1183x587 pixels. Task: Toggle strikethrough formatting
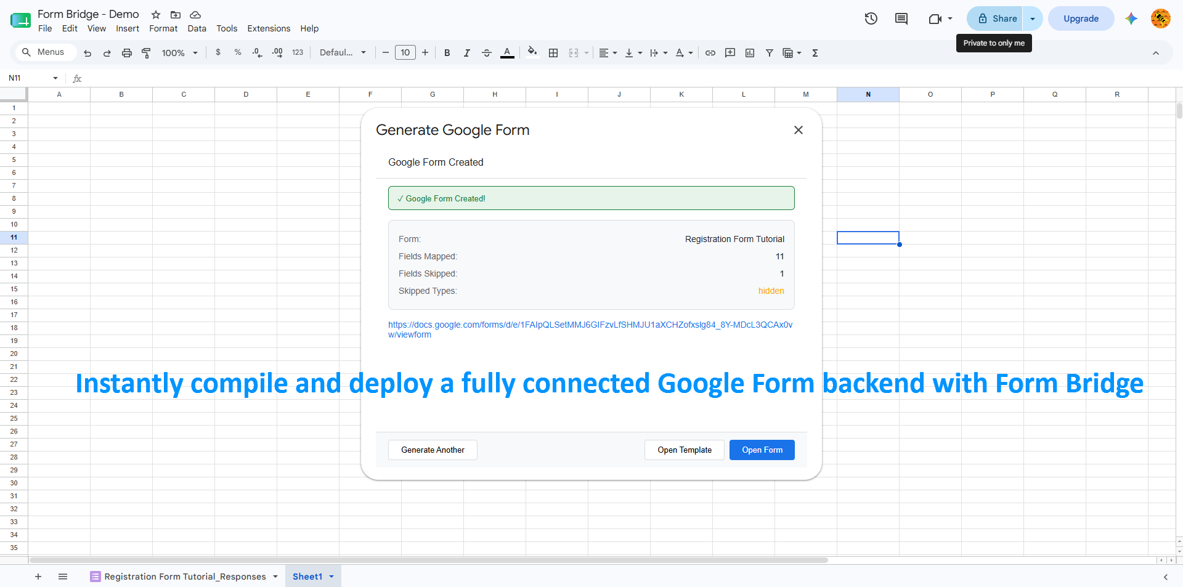(x=487, y=53)
